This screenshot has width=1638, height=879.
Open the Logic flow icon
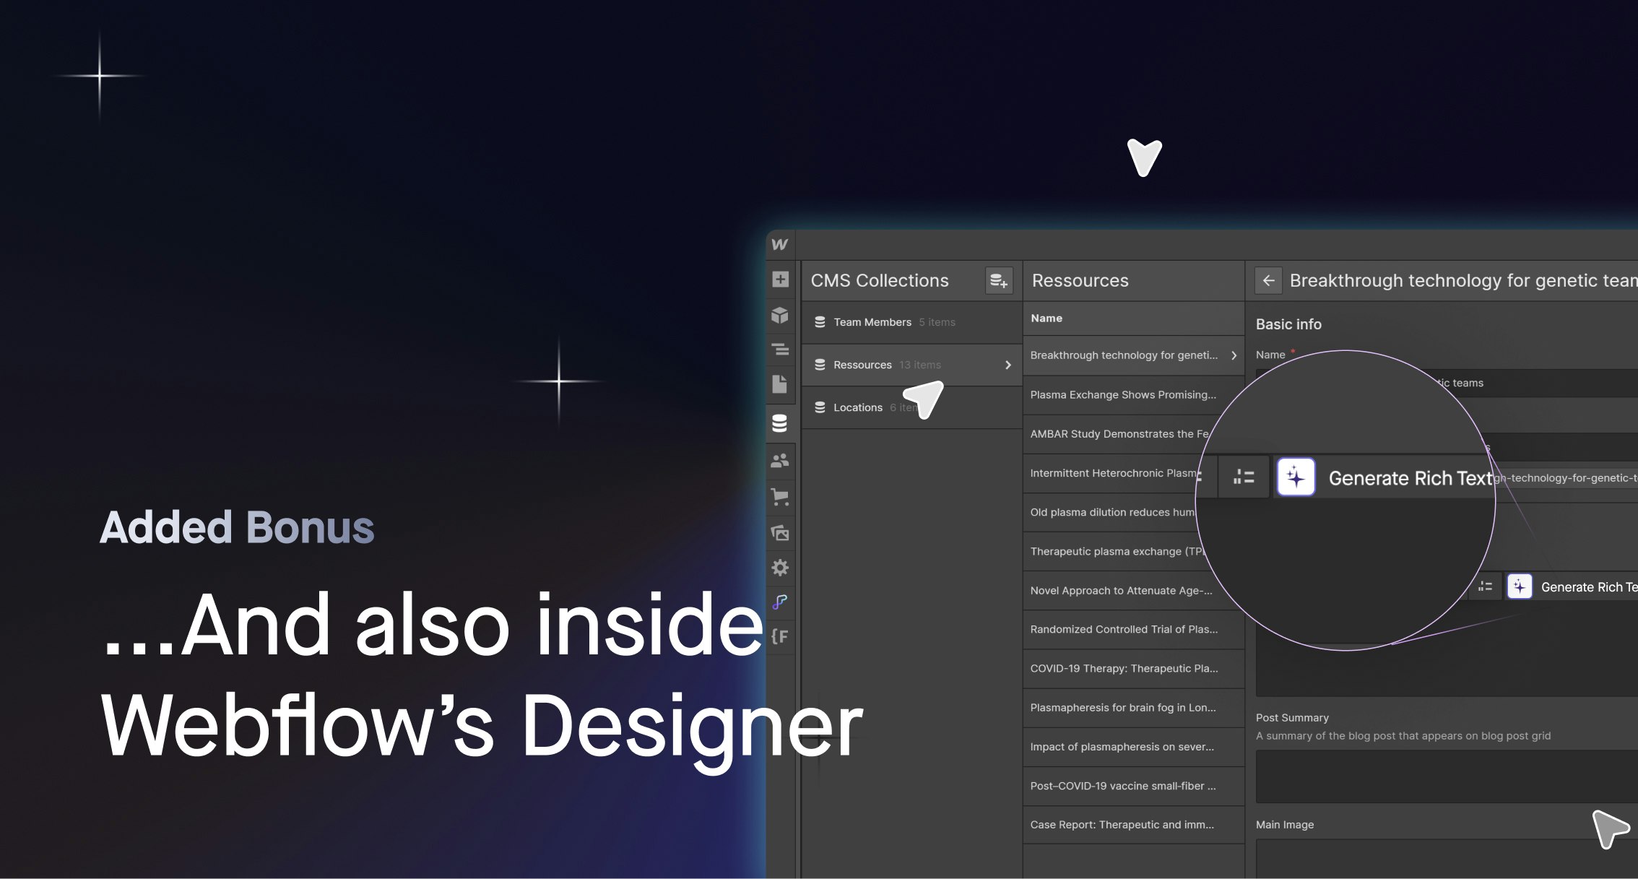coord(780,602)
